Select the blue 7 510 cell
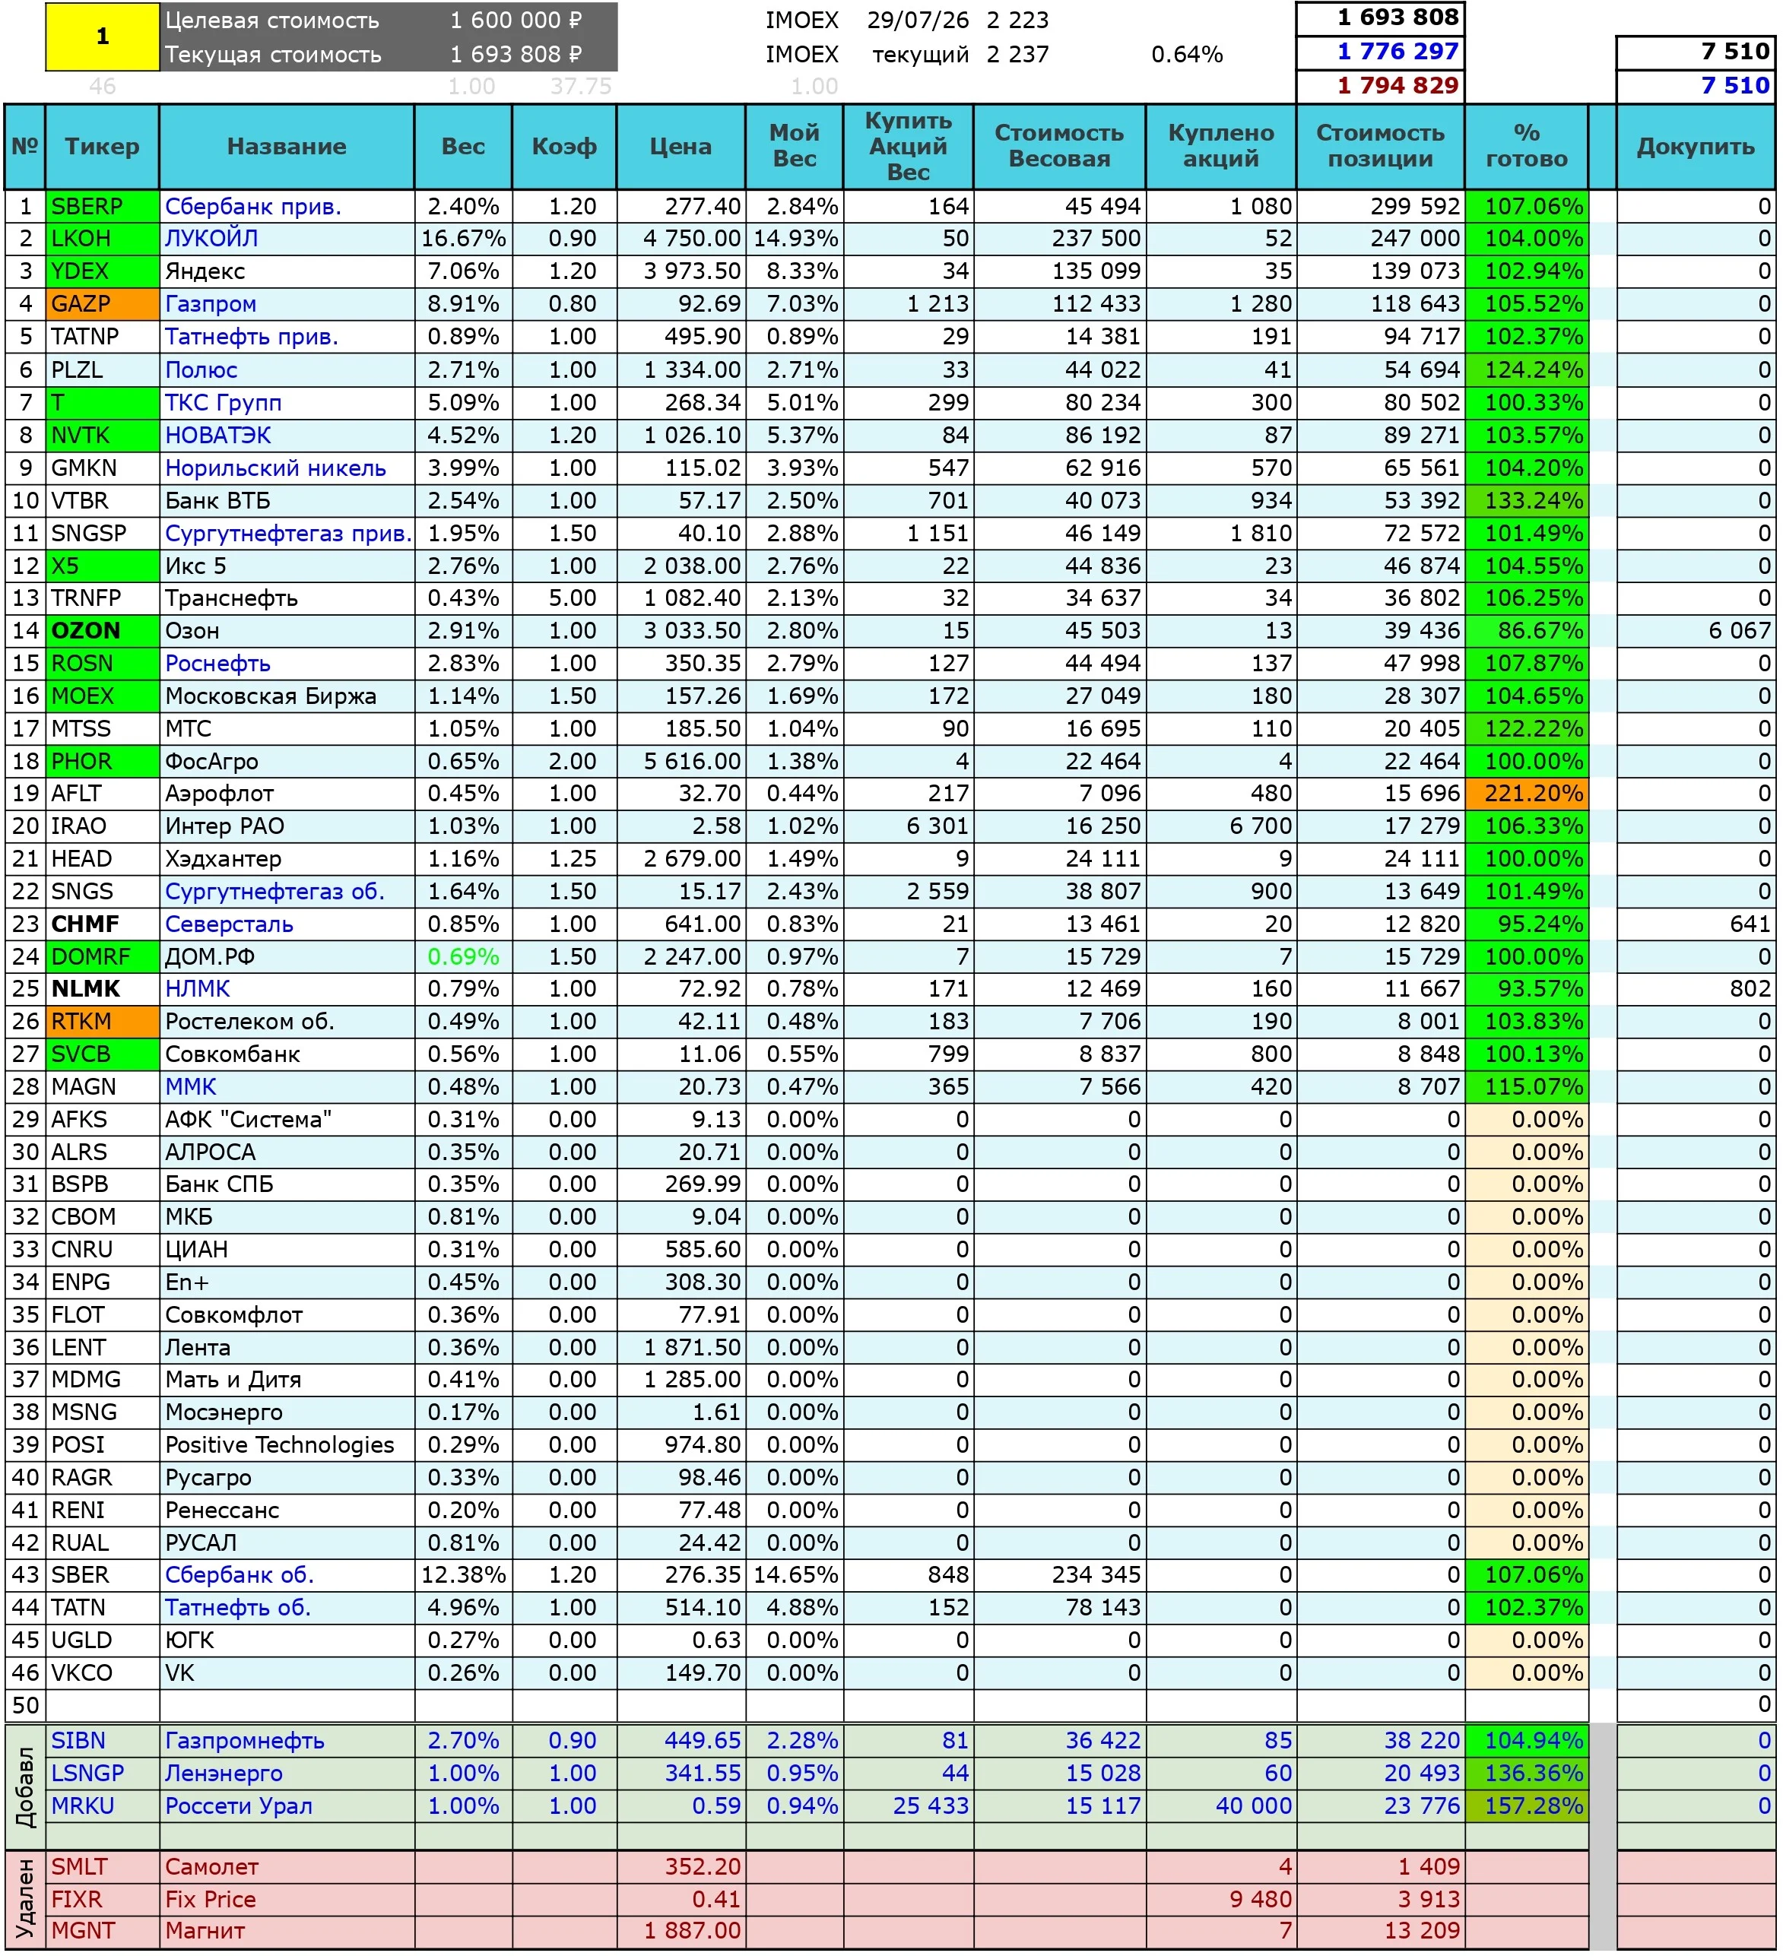Screen dimensions: 1783x1956 pyautogui.click(x=1696, y=85)
